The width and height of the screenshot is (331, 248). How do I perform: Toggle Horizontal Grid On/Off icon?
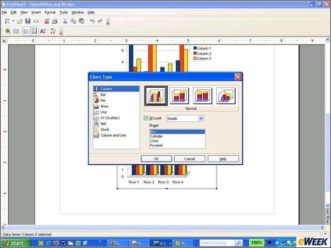(x=26, y=32)
